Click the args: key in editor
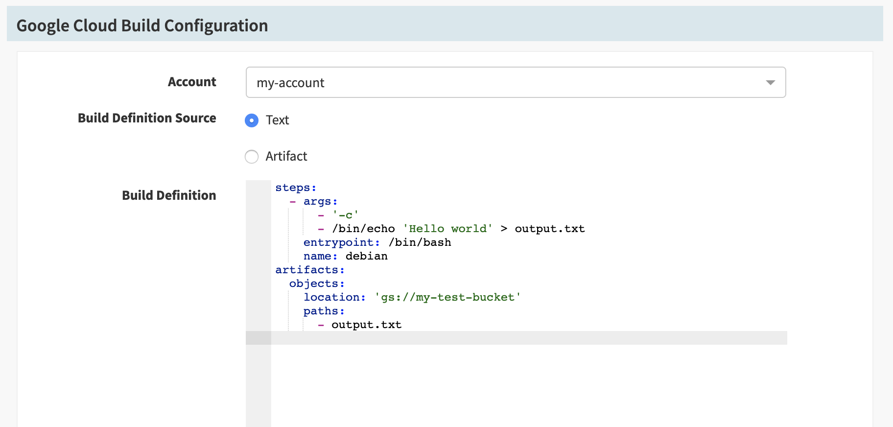 coord(320,202)
